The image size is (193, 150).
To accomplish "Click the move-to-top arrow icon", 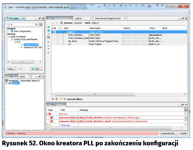I will pos(48,42).
